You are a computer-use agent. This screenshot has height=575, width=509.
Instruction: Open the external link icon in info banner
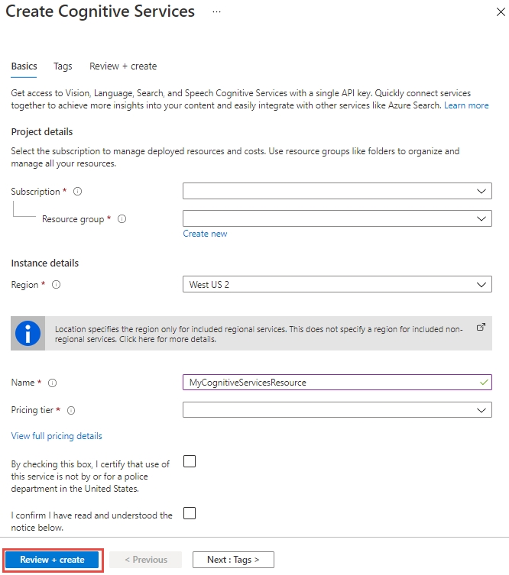(x=481, y=327)
